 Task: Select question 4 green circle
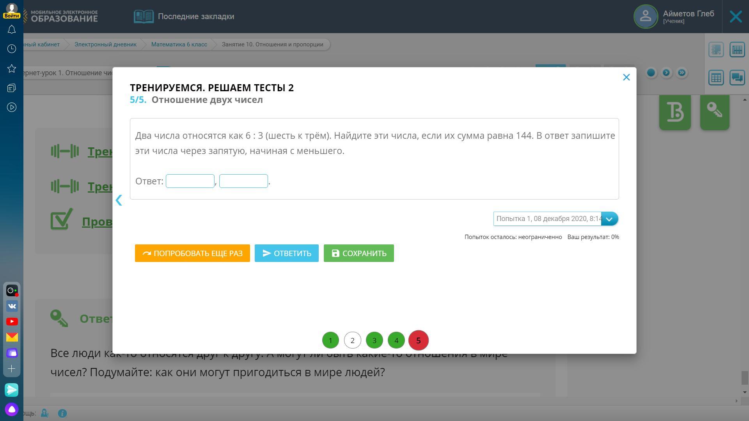pos(396,340)
